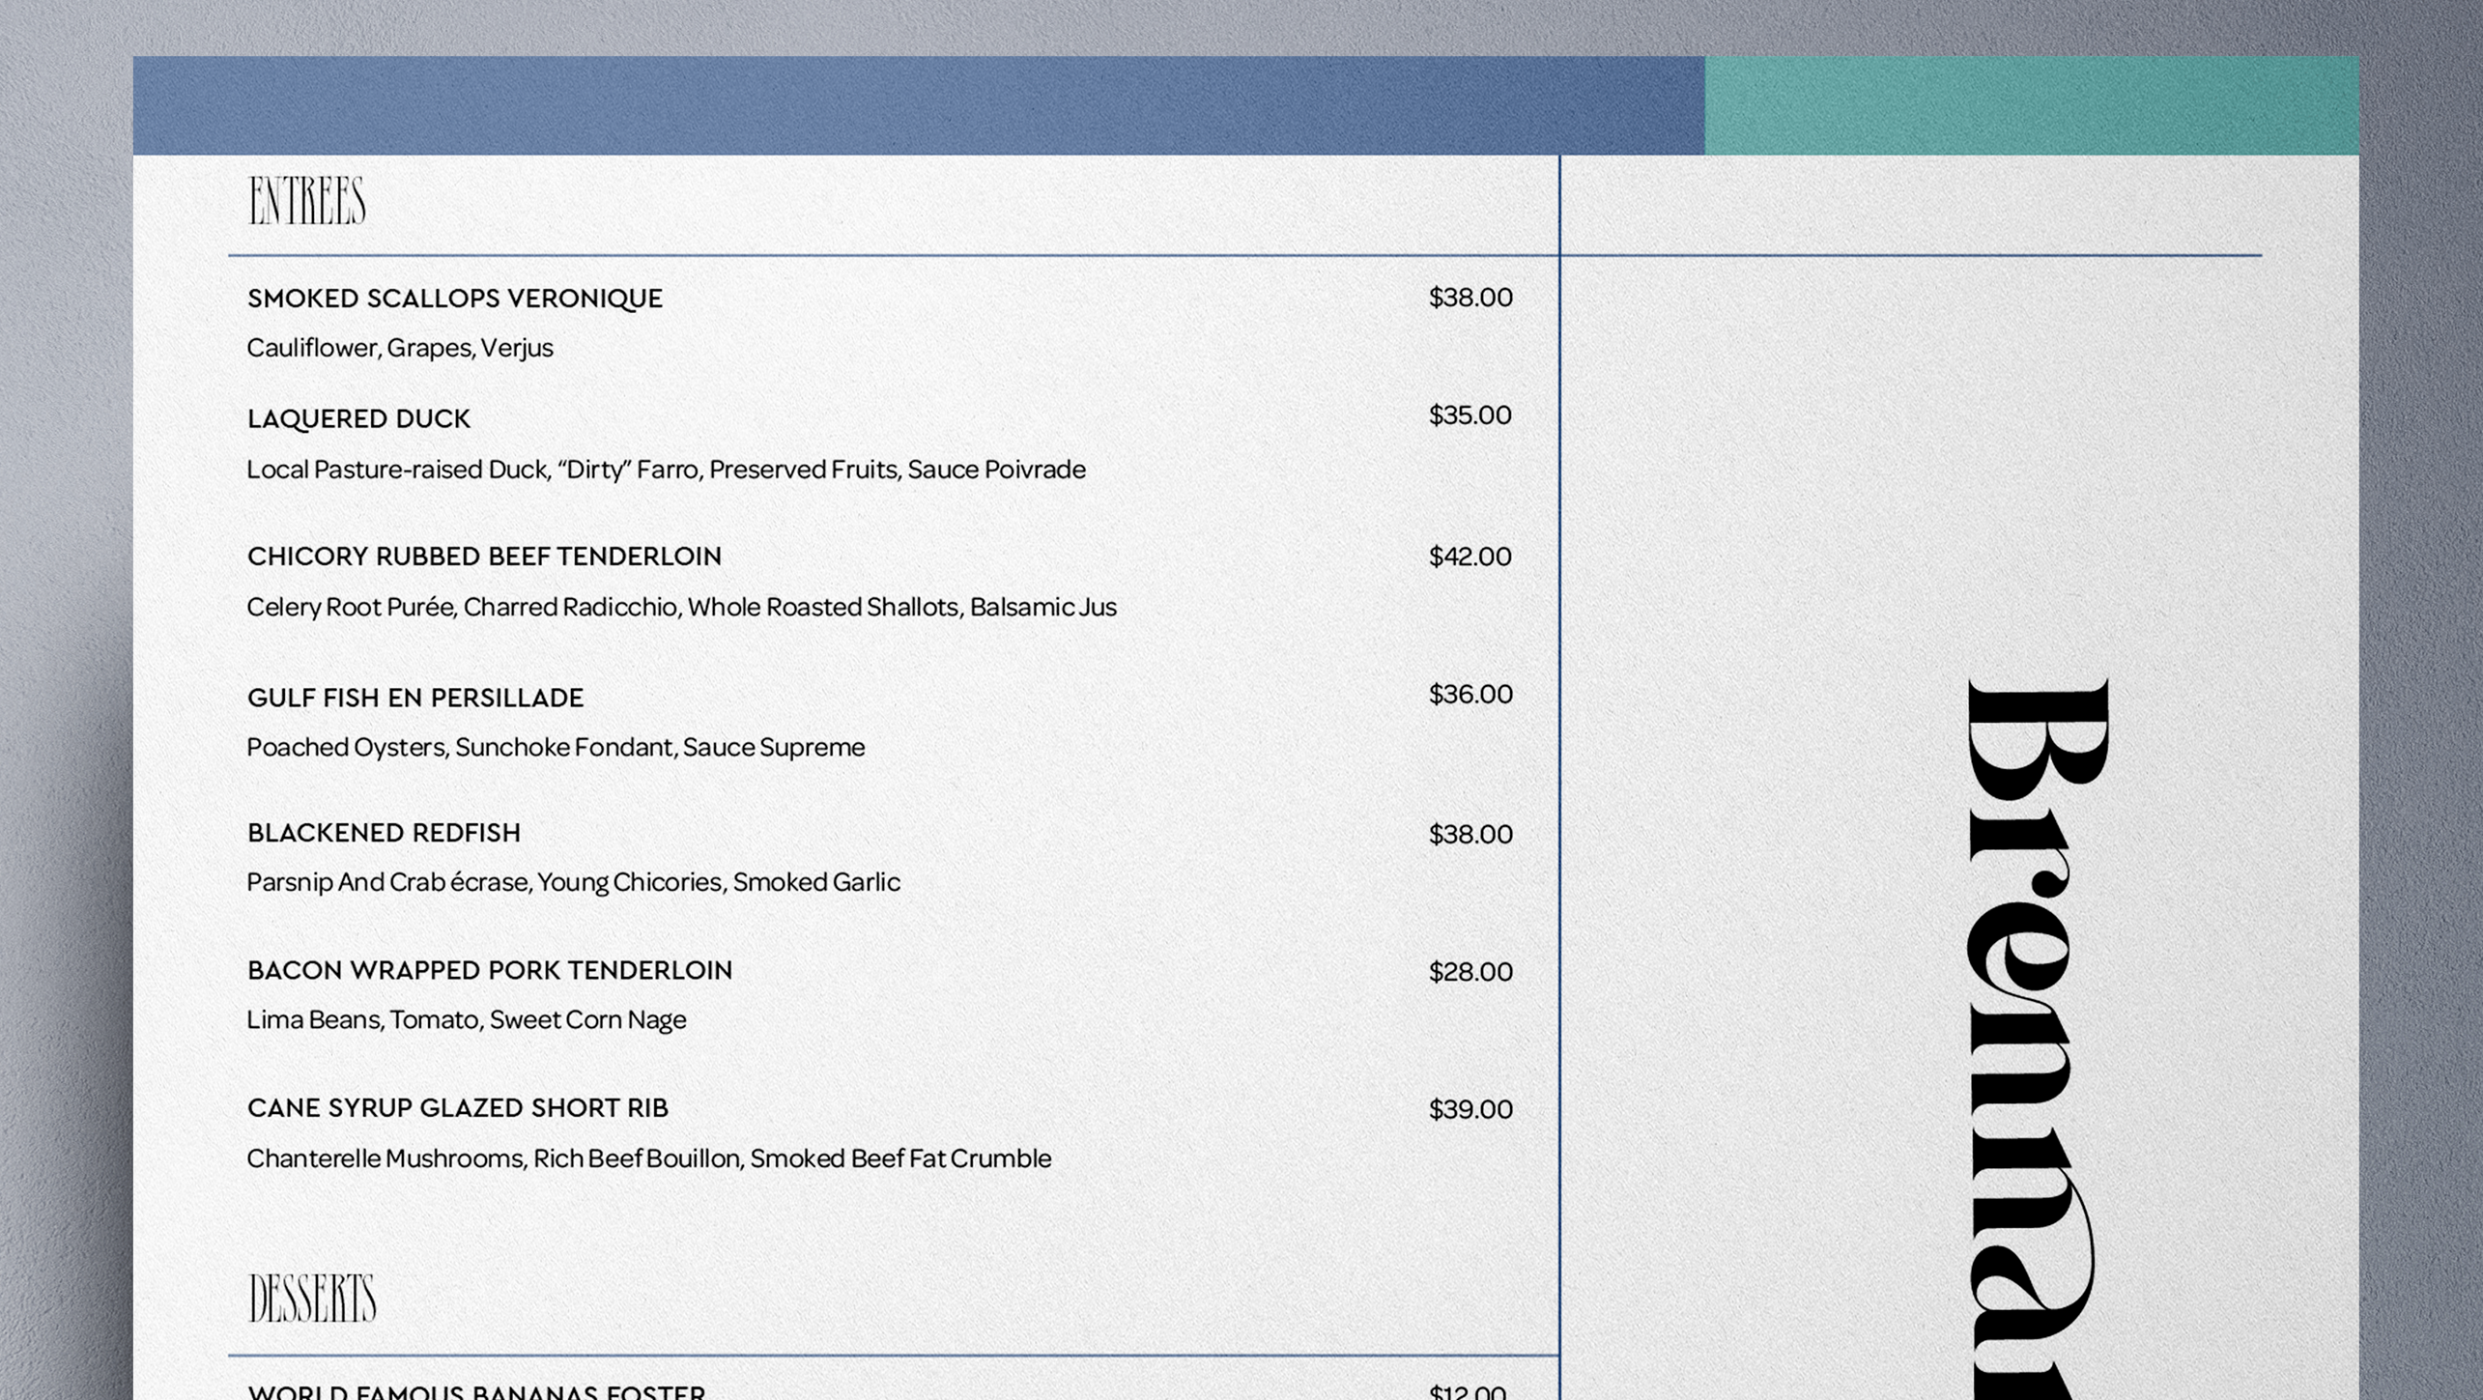The image size is (2483, 1400).
Task: Select the WORLD FAMOUS BANANAS FOSTER title
Action: click(476, 1392)
